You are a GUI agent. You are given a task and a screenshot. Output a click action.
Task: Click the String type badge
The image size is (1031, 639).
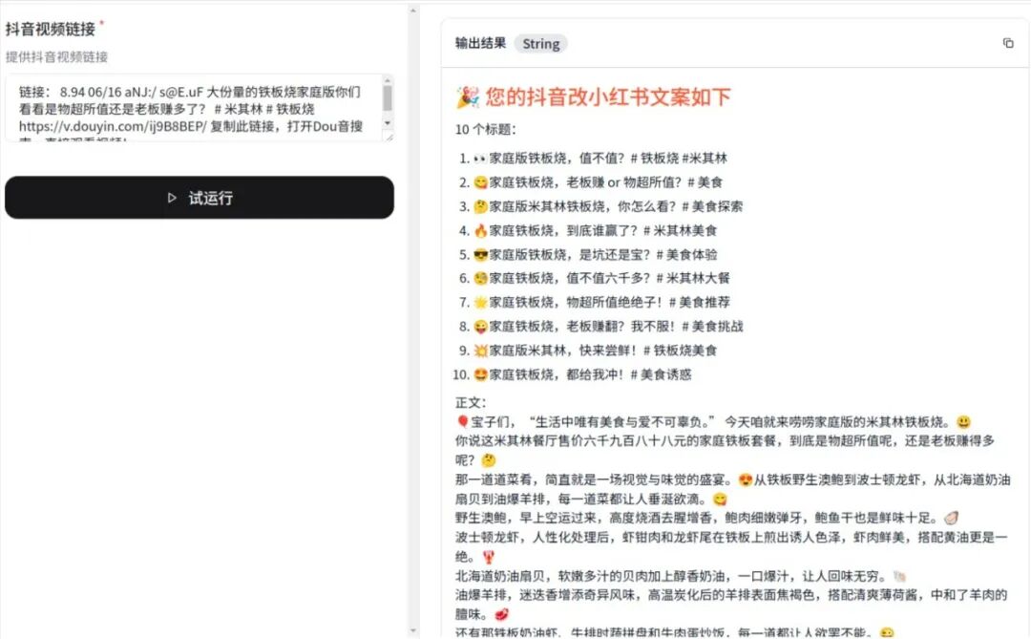coord(540,44)
